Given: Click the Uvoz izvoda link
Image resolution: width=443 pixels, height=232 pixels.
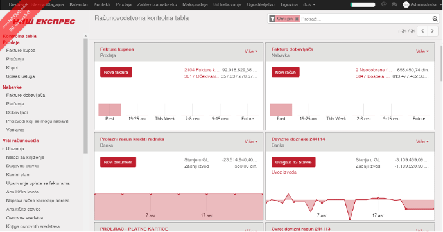Looking at the screenshot, I should 284,172.
